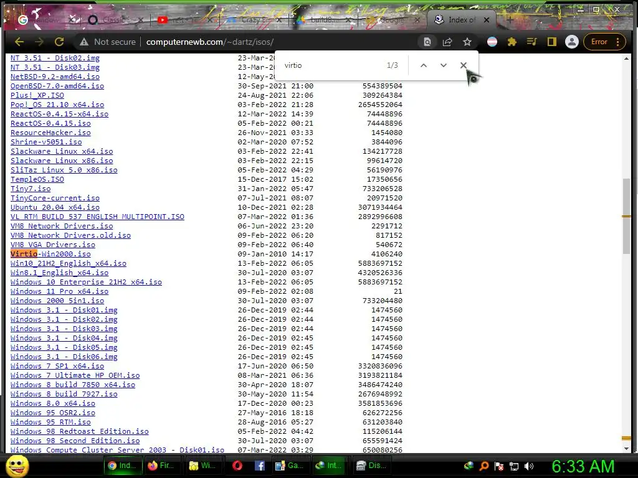Click the Error update menu button
Image resolution: width=638 pixels, height=478 pixels.
[604, 42]
